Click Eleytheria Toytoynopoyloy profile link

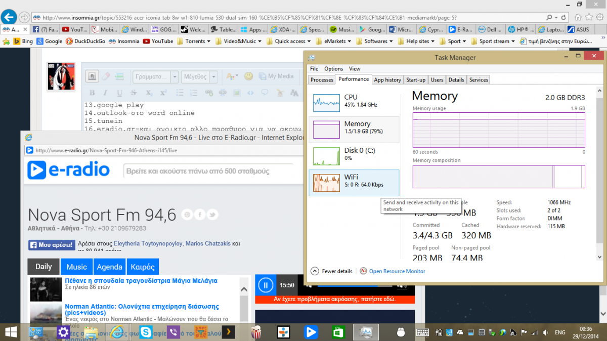(x=148, y=244)
